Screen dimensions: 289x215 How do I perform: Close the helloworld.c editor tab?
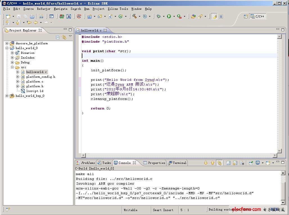[105, 30]
